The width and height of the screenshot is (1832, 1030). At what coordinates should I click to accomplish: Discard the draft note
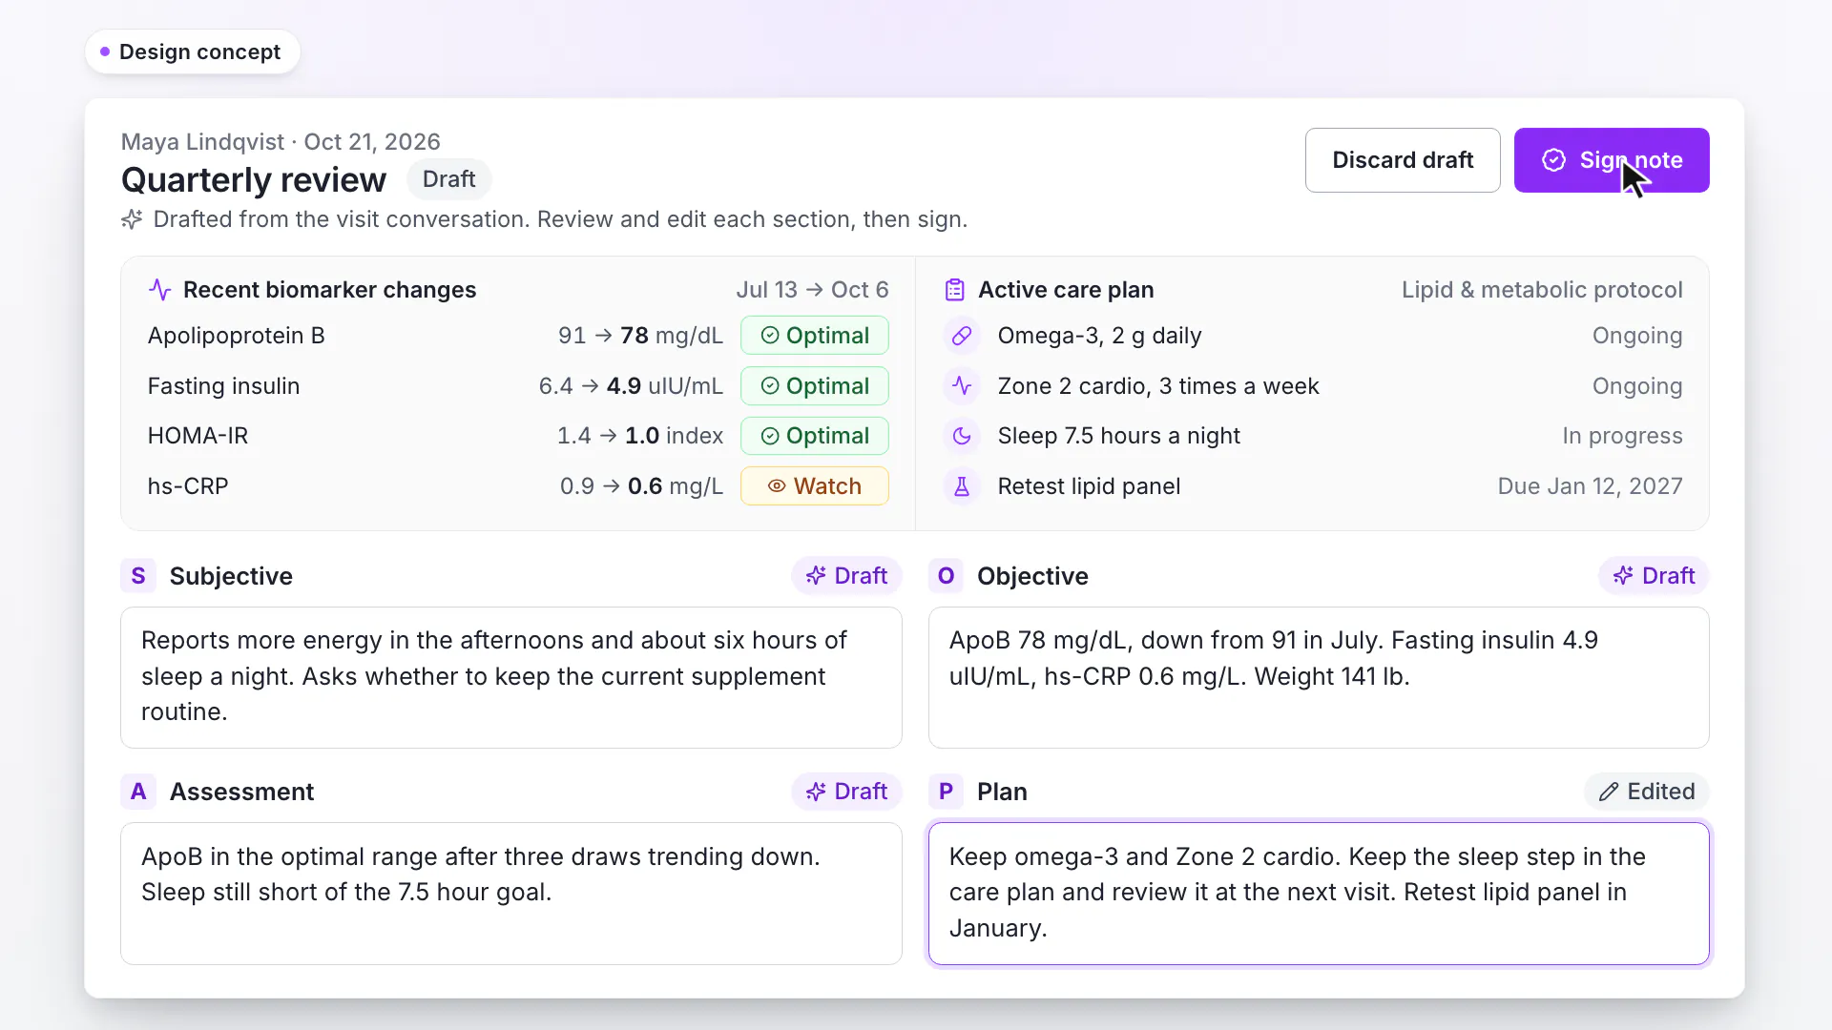pyautogui.click(x=1403, y=160)
